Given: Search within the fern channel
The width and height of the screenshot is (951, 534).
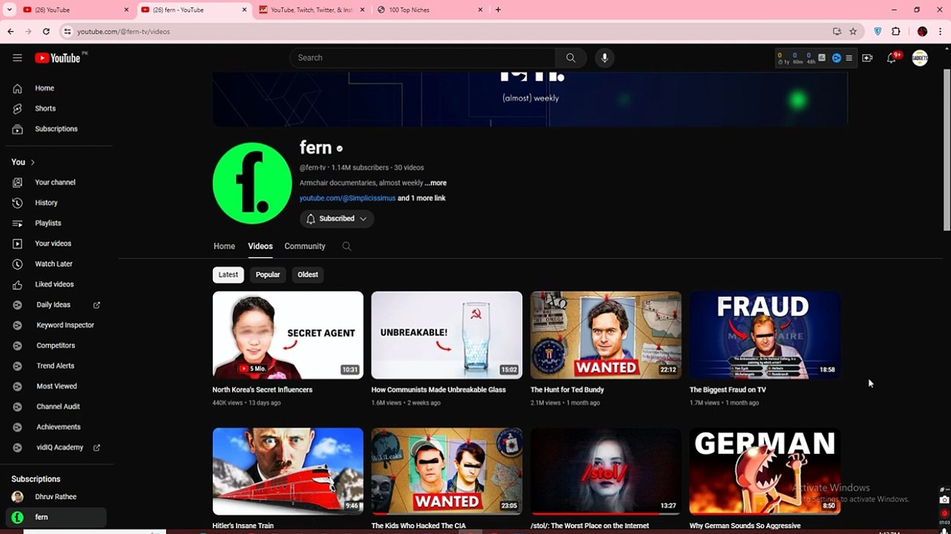Looking at the screenshot, I should pos(346,246).
